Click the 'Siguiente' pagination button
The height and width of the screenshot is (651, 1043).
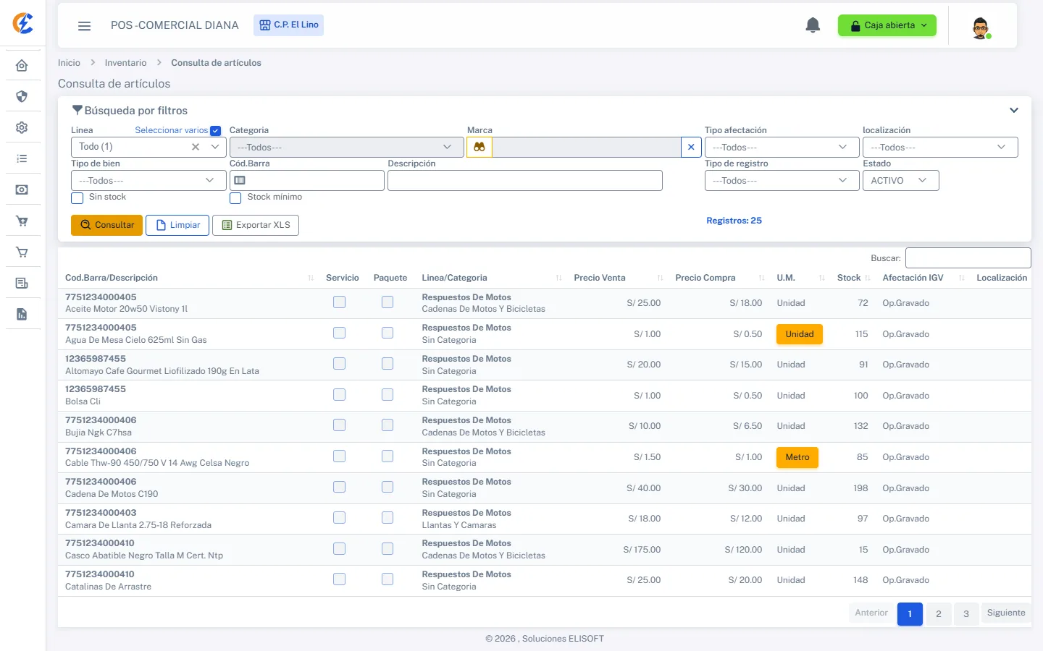pyautogui.click(x=1006, y=613)
